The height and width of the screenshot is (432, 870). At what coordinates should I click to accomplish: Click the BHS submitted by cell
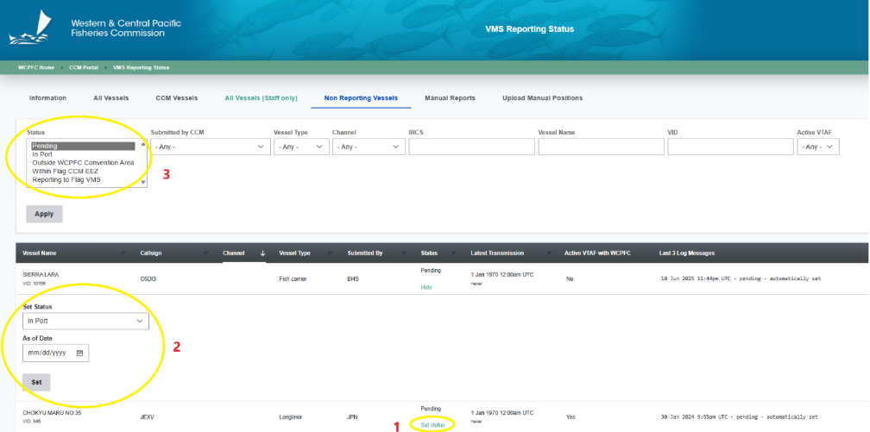coord(353,279)
